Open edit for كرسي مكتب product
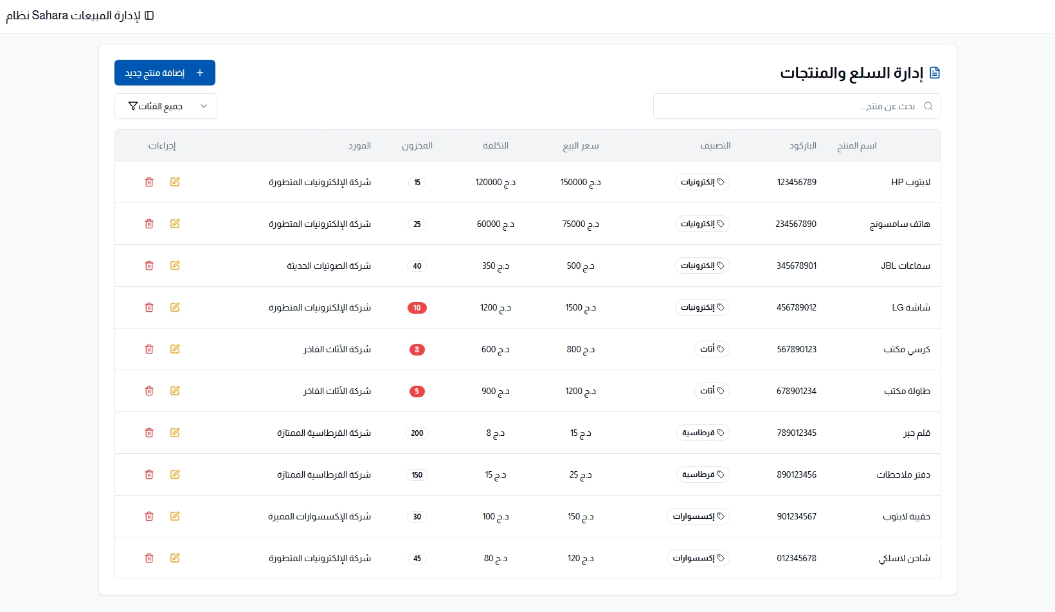 [175, 349]
